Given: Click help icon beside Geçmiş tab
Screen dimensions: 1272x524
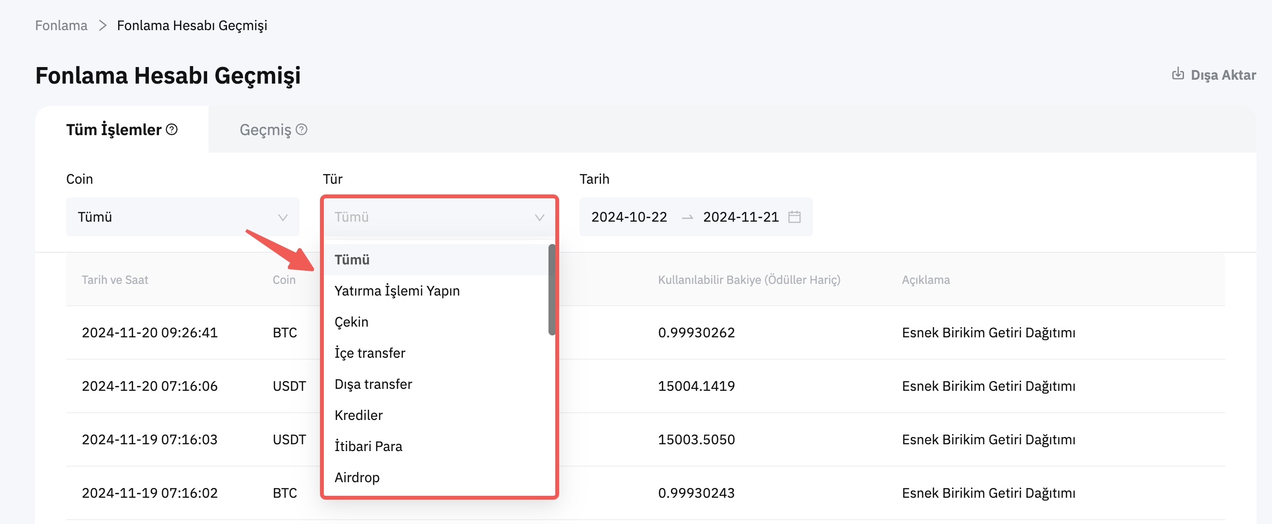Looking at the screenshot, I should click(x=301, y=129).
